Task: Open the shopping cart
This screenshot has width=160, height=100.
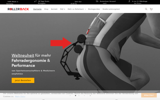Action: click(151, 9)
